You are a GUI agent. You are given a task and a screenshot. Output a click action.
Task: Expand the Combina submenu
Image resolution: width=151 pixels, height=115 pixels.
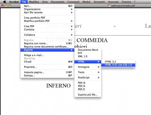(47, 29)
